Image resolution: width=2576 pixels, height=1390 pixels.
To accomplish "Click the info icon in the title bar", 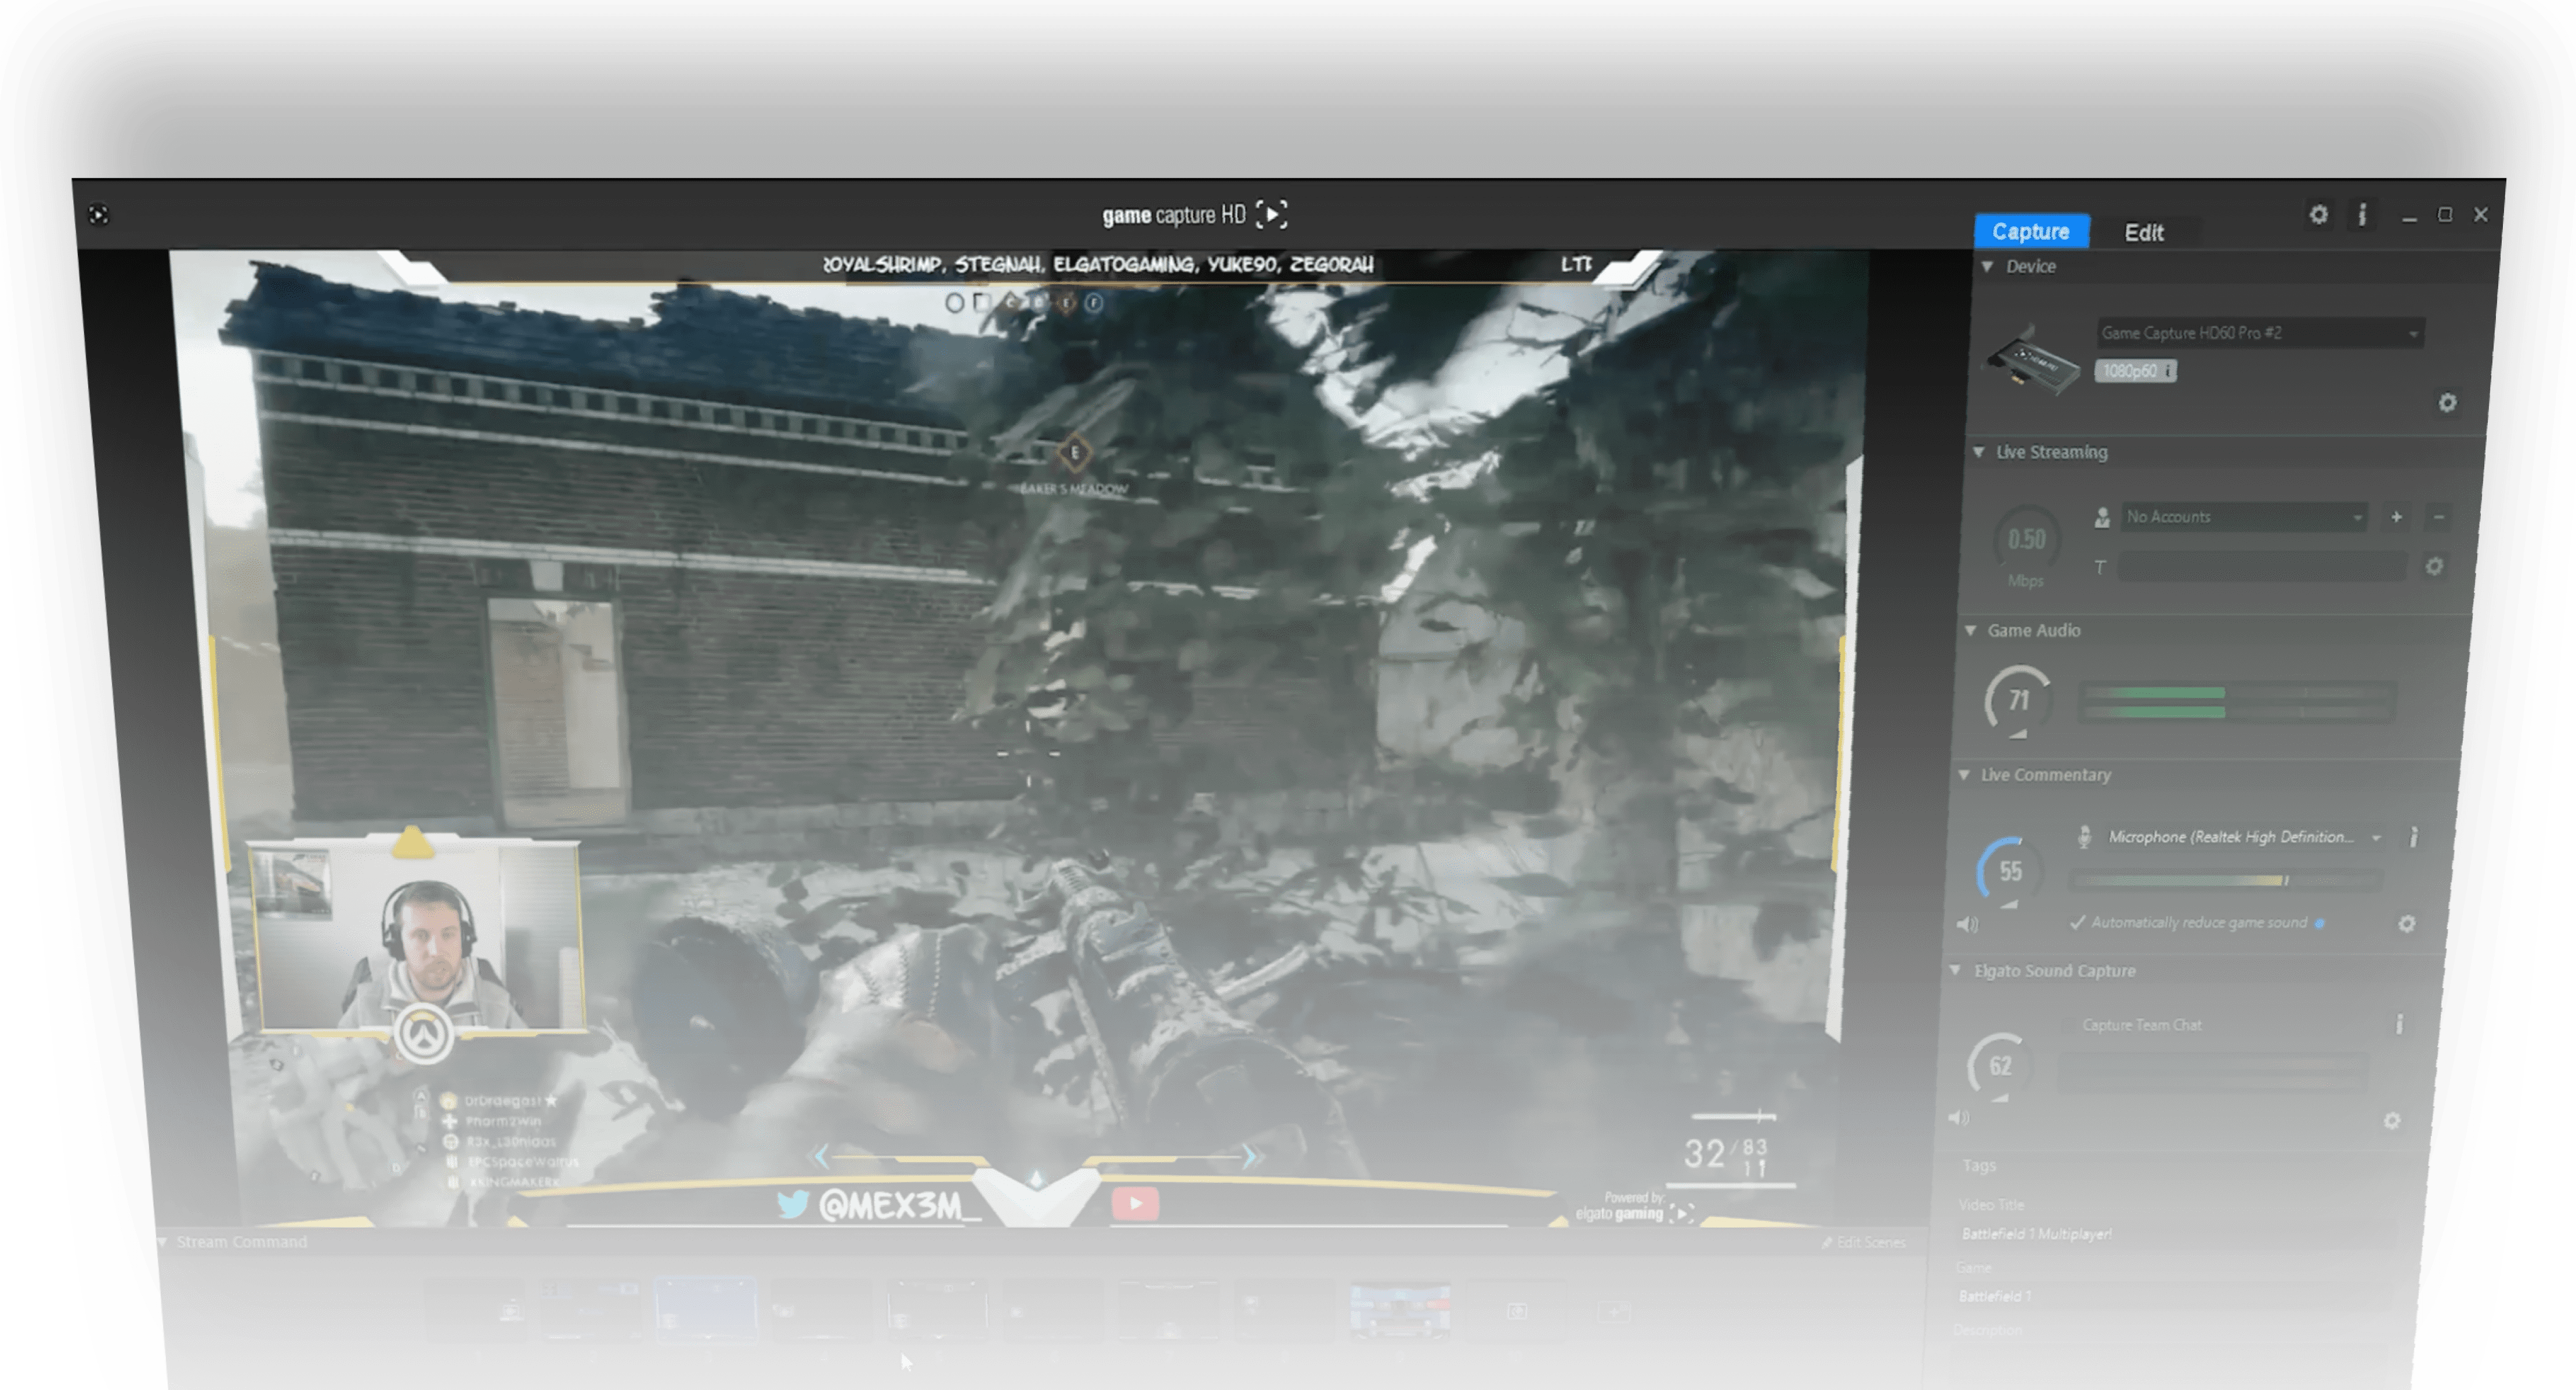I will [2362, 214].
